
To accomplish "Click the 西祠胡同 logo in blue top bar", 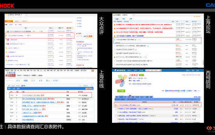I will coord(120,70).
